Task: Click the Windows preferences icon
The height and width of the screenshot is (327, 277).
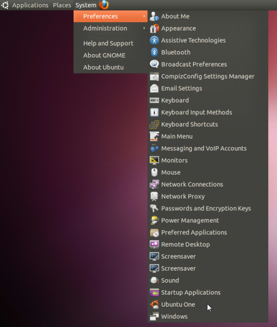Action: [154, 316]
